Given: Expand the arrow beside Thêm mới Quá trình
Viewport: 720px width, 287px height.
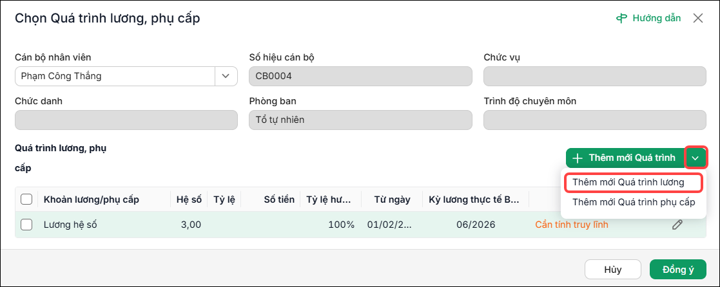Looking at the screenshot, I should (x=696, y=158).
